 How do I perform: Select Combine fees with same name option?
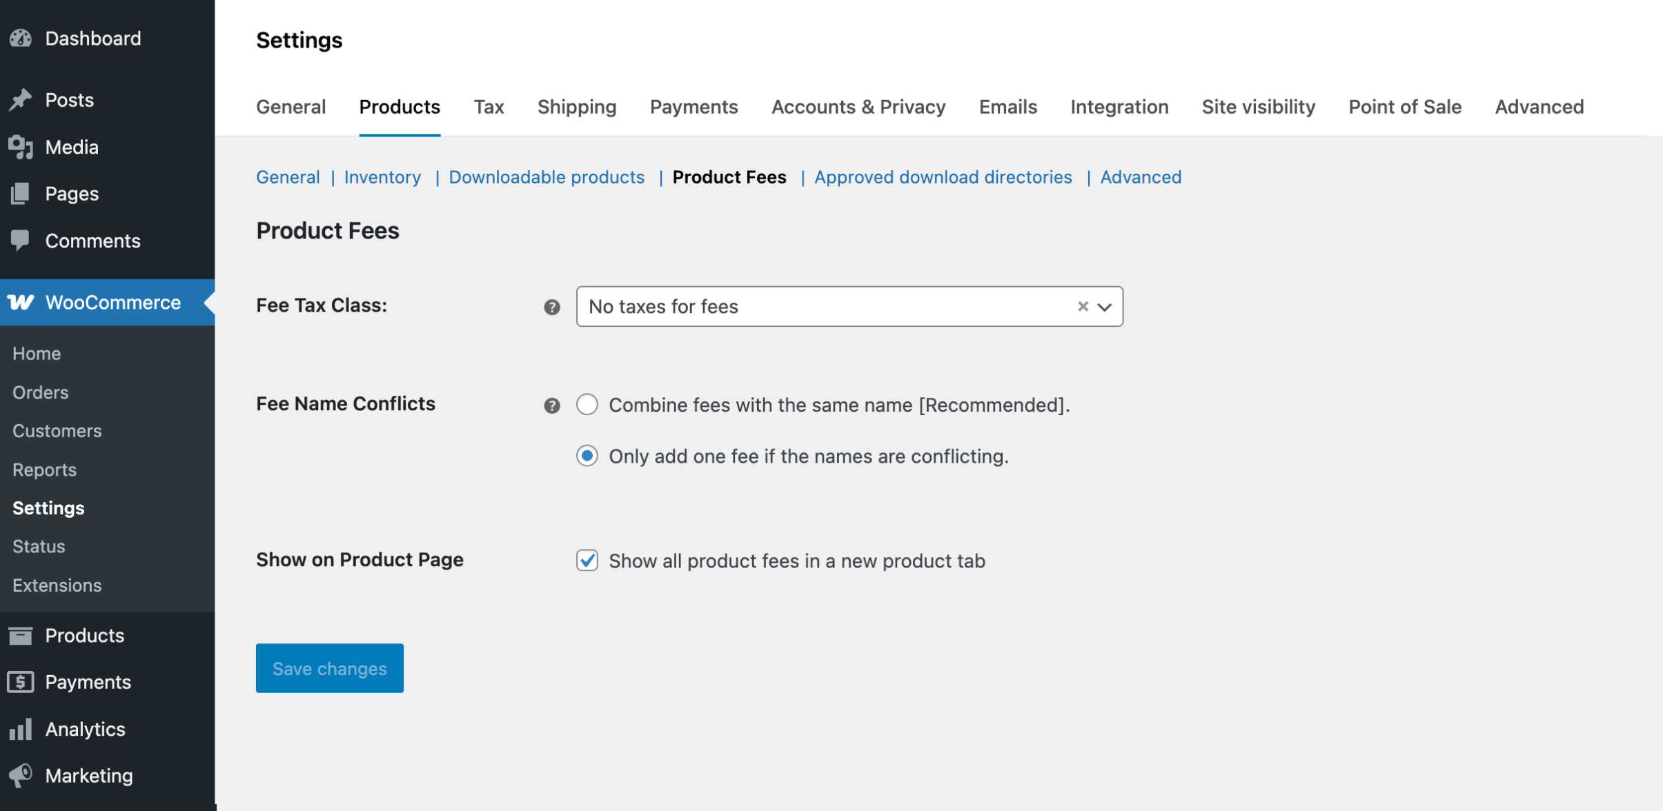point(587,404)
